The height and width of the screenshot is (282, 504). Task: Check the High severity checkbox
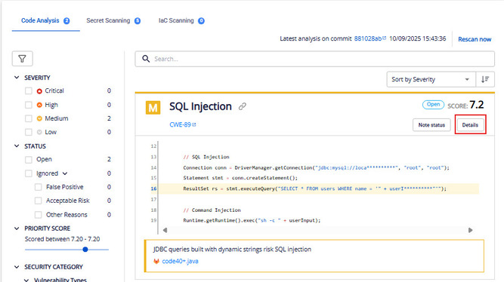[x=29, y=105]
